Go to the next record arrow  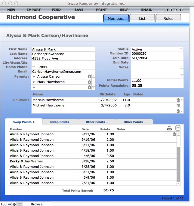click(x=176, y=10)
